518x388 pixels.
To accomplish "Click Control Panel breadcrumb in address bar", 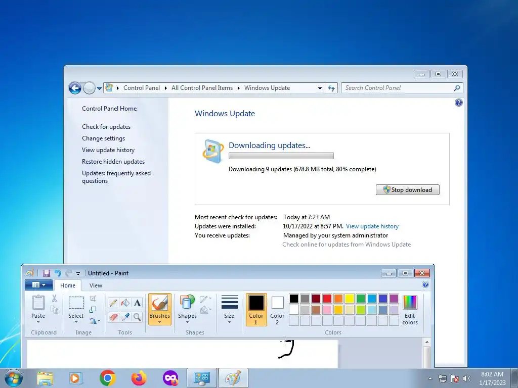I will point(142,88).
